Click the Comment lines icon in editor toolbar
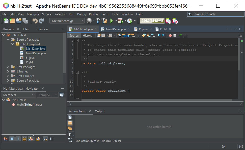Viewport: 245px width, 150px height. click(181, 35)
